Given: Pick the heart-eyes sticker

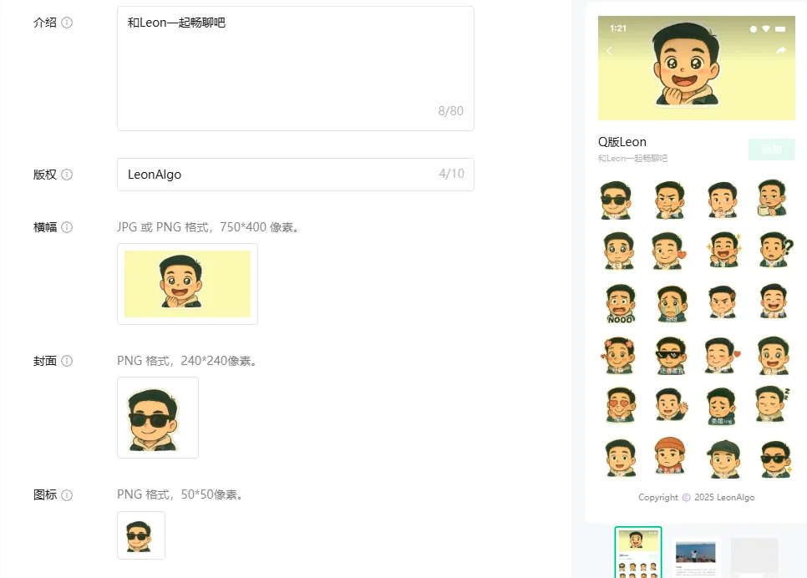Looking at the screenshot, I should click(x=620, y=404).
